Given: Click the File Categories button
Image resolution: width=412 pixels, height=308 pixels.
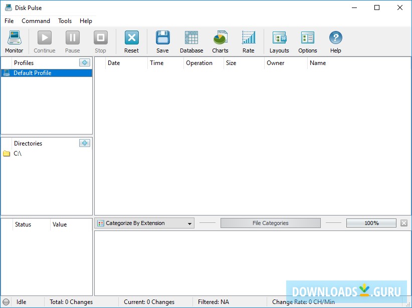Looking at the screenshot, I should point(270,223).
